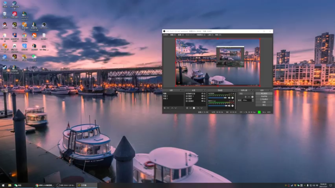Select the red NetEase Cloud Music shortcut
The height and width of the screenshot is (188, 335).
(x=15, y=15)
